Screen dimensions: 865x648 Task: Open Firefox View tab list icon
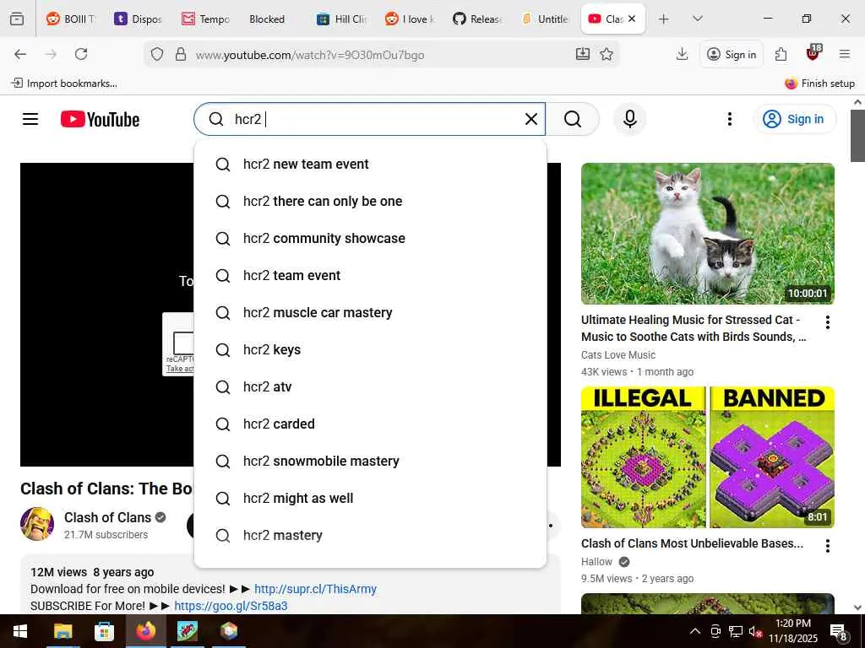(17, 19)
